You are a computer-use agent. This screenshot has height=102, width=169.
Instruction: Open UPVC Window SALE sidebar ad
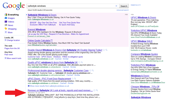[x=142, y=41]
